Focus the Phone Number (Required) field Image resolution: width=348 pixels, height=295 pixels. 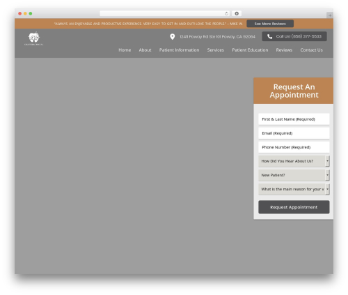pos(294,147)
